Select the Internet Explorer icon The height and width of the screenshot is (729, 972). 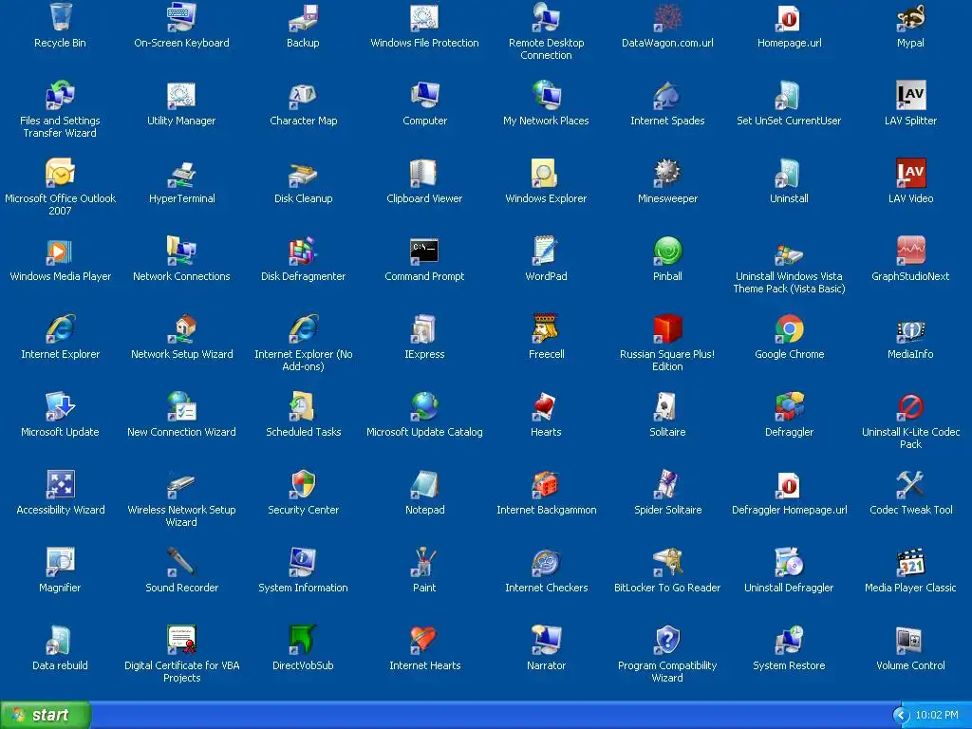[60, 328]
